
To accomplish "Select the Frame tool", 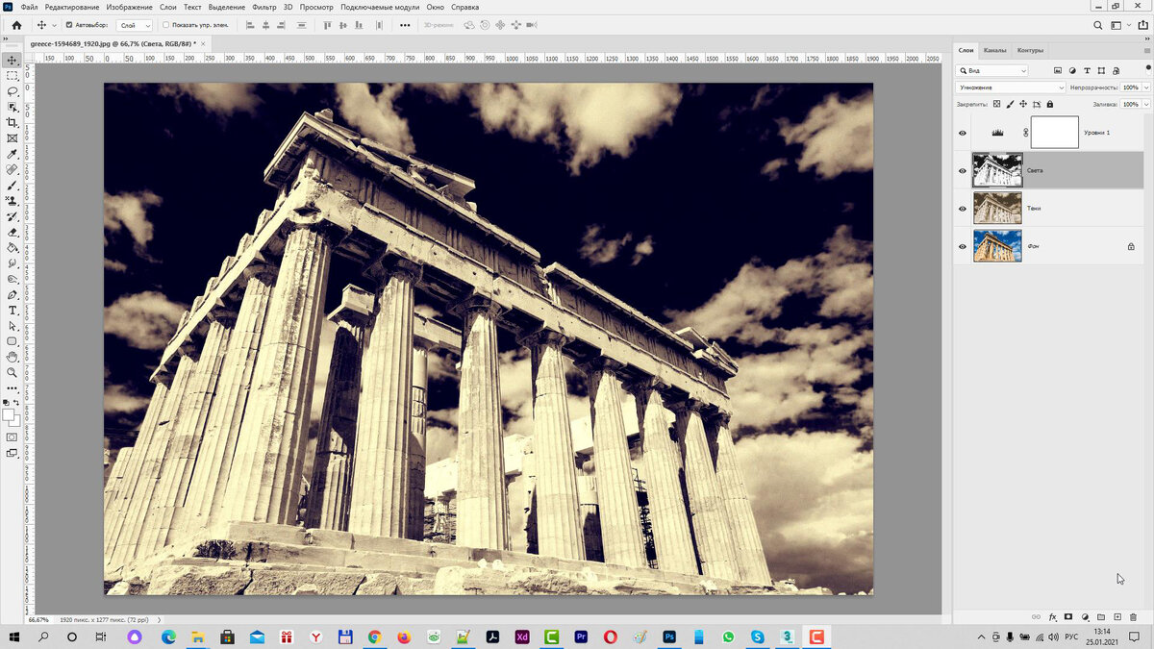I will click(x=13, y=137).
